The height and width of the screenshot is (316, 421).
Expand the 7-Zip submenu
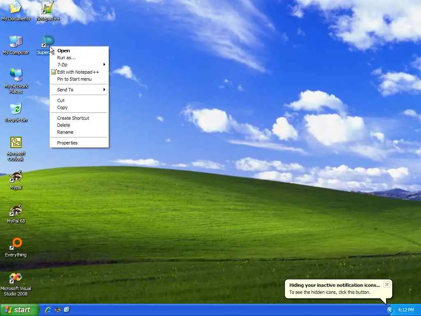pos(79,65)
